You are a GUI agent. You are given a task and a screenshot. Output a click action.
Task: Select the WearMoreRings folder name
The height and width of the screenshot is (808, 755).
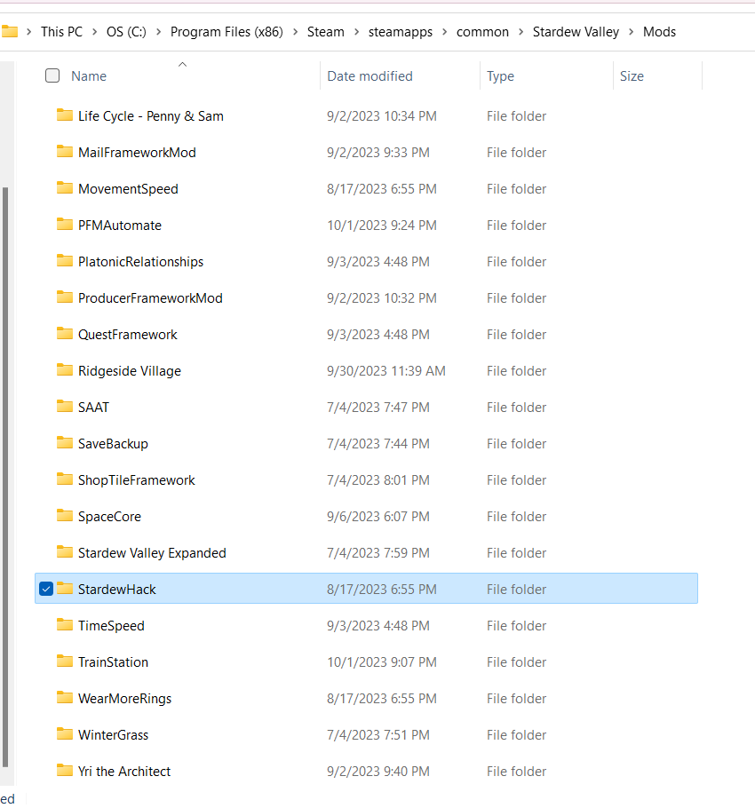coord(124,699)
